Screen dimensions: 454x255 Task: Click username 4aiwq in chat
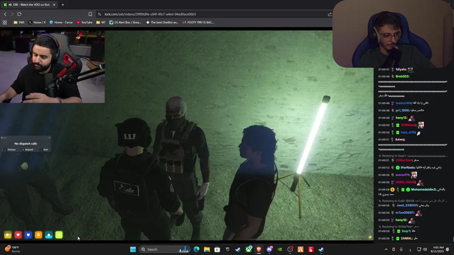(400, 140)
